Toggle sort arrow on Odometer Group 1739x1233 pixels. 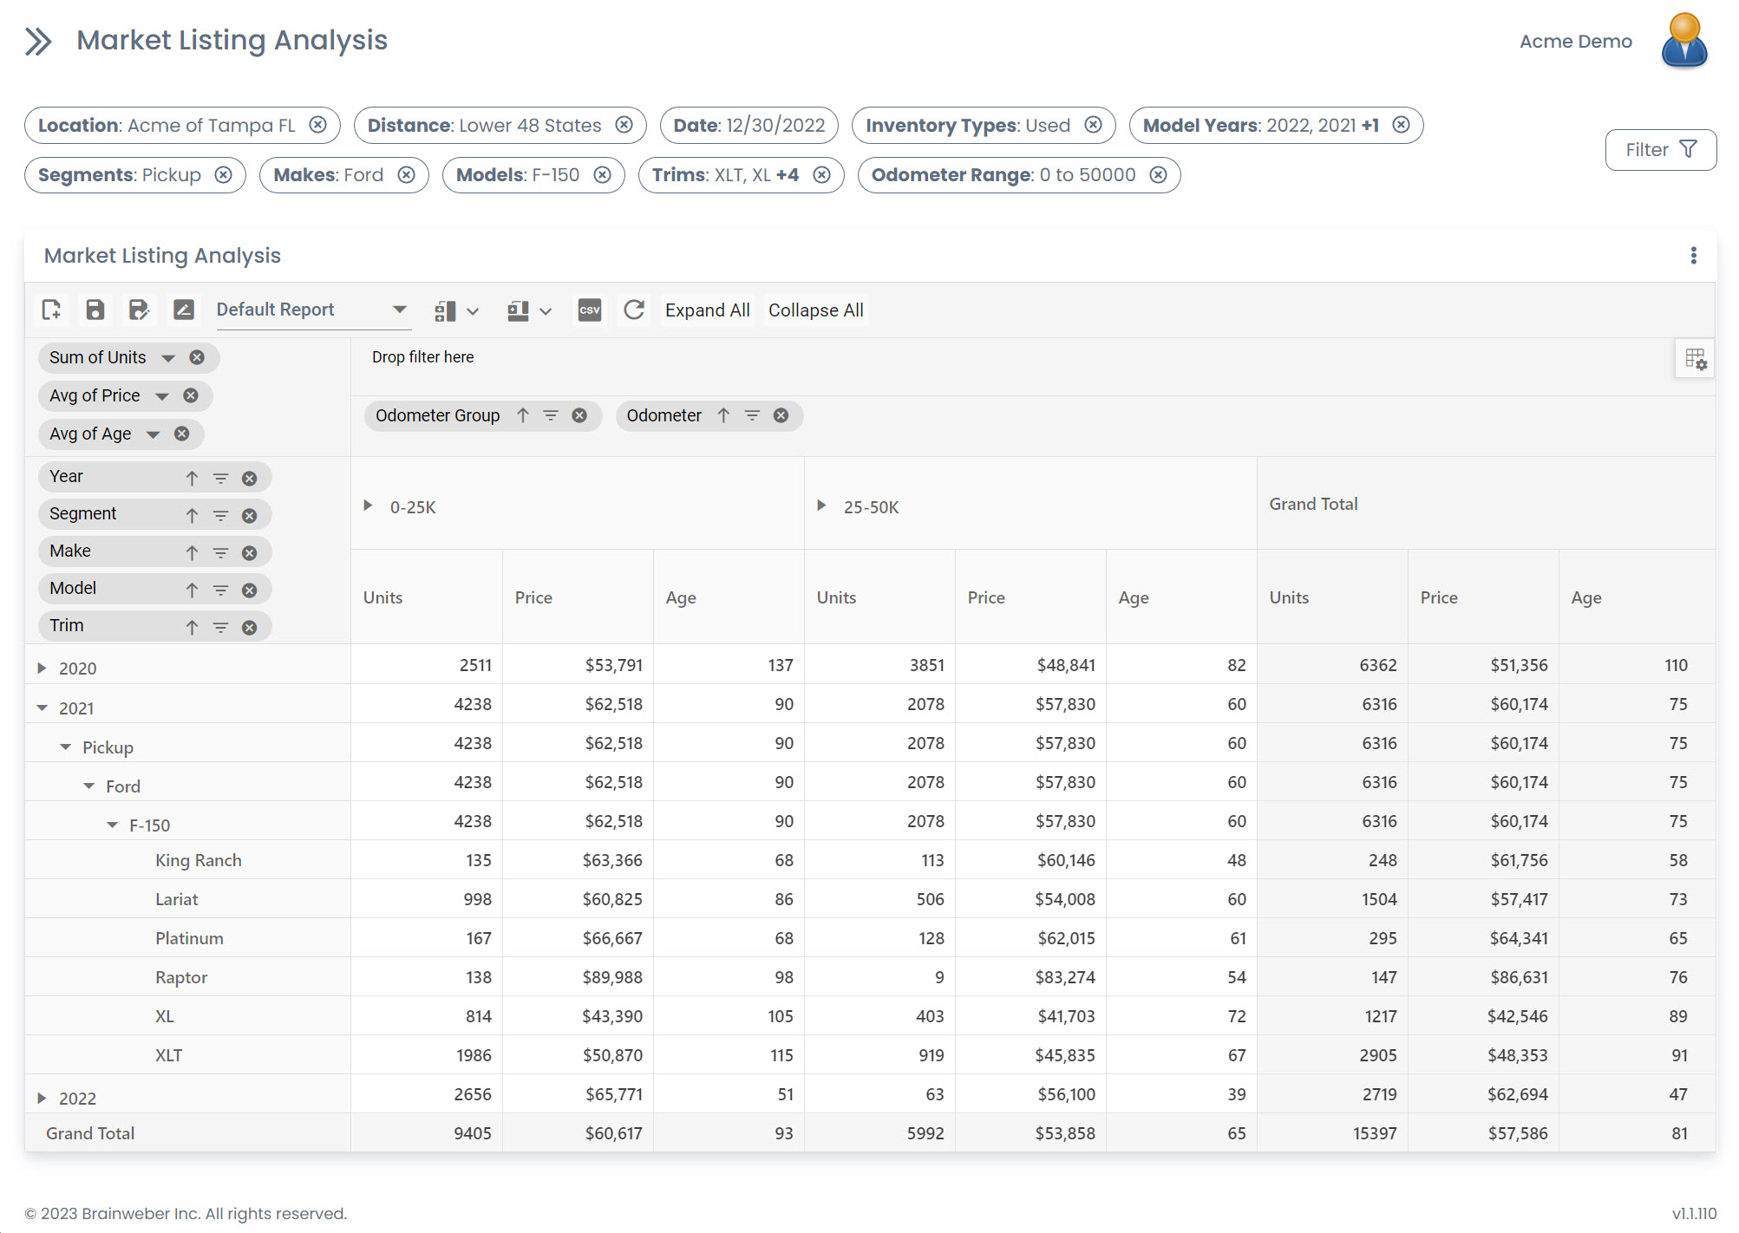click(x=523, y=415)
